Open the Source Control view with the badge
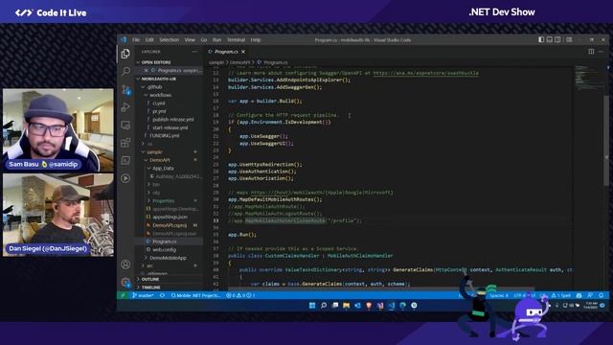Screen dimensions: 613x345 tap(125, 89)
